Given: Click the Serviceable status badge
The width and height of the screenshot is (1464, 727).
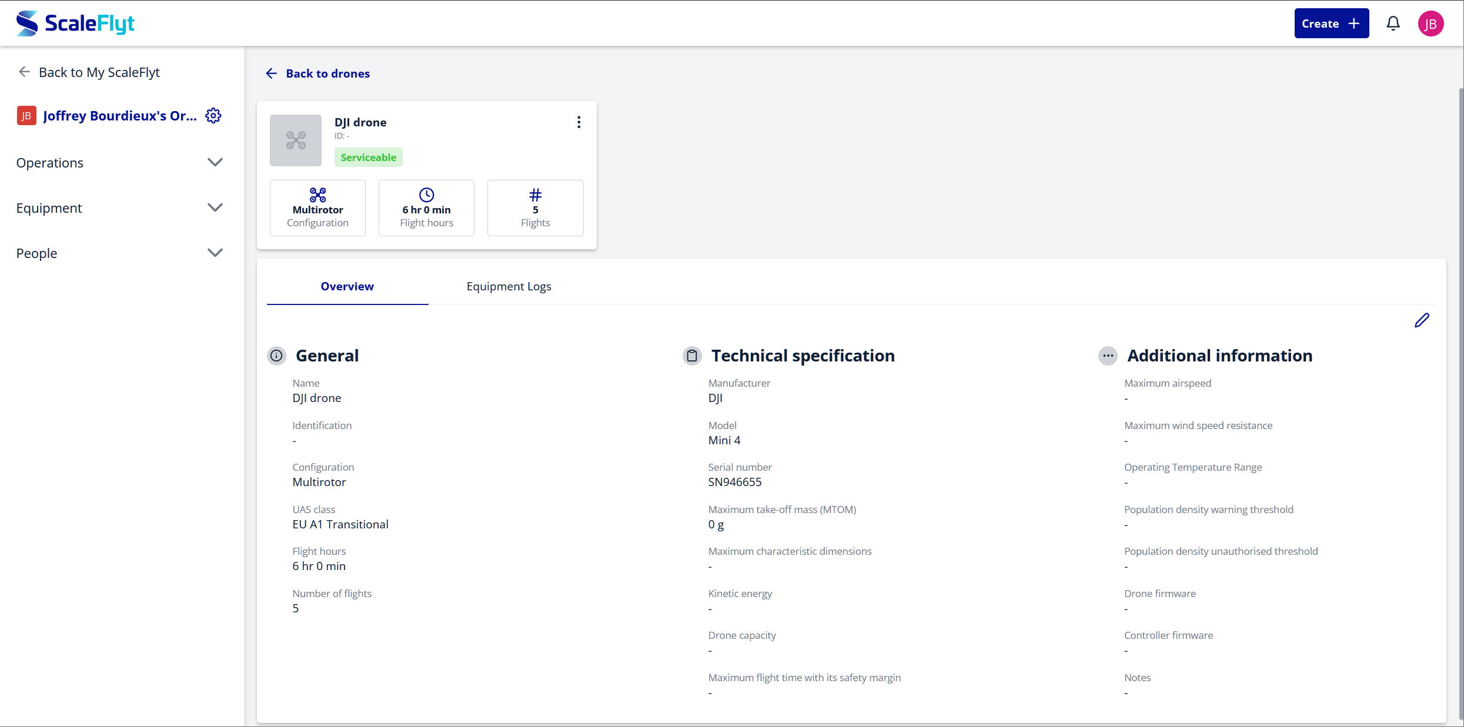Looking at the screenshot, I should tap(369, 158).
